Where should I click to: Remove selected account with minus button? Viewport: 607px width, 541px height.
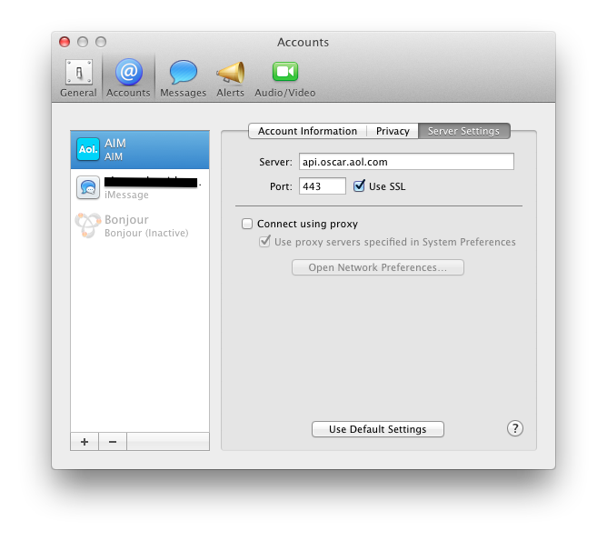tap(113, 442)
